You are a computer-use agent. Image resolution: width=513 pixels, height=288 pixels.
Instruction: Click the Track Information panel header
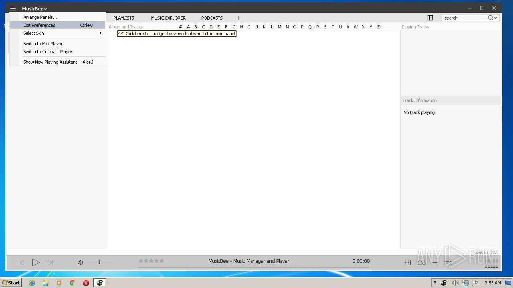point(420,100)
